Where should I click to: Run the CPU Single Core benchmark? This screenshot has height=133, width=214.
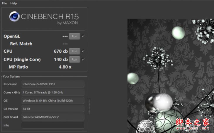pos(74,59)
